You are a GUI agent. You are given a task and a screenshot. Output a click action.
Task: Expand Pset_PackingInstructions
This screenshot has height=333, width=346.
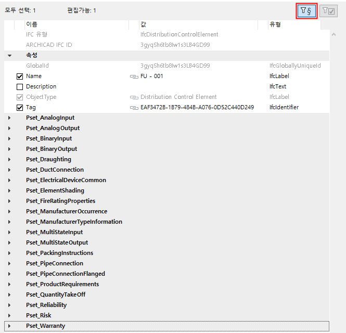coord(9,253)
